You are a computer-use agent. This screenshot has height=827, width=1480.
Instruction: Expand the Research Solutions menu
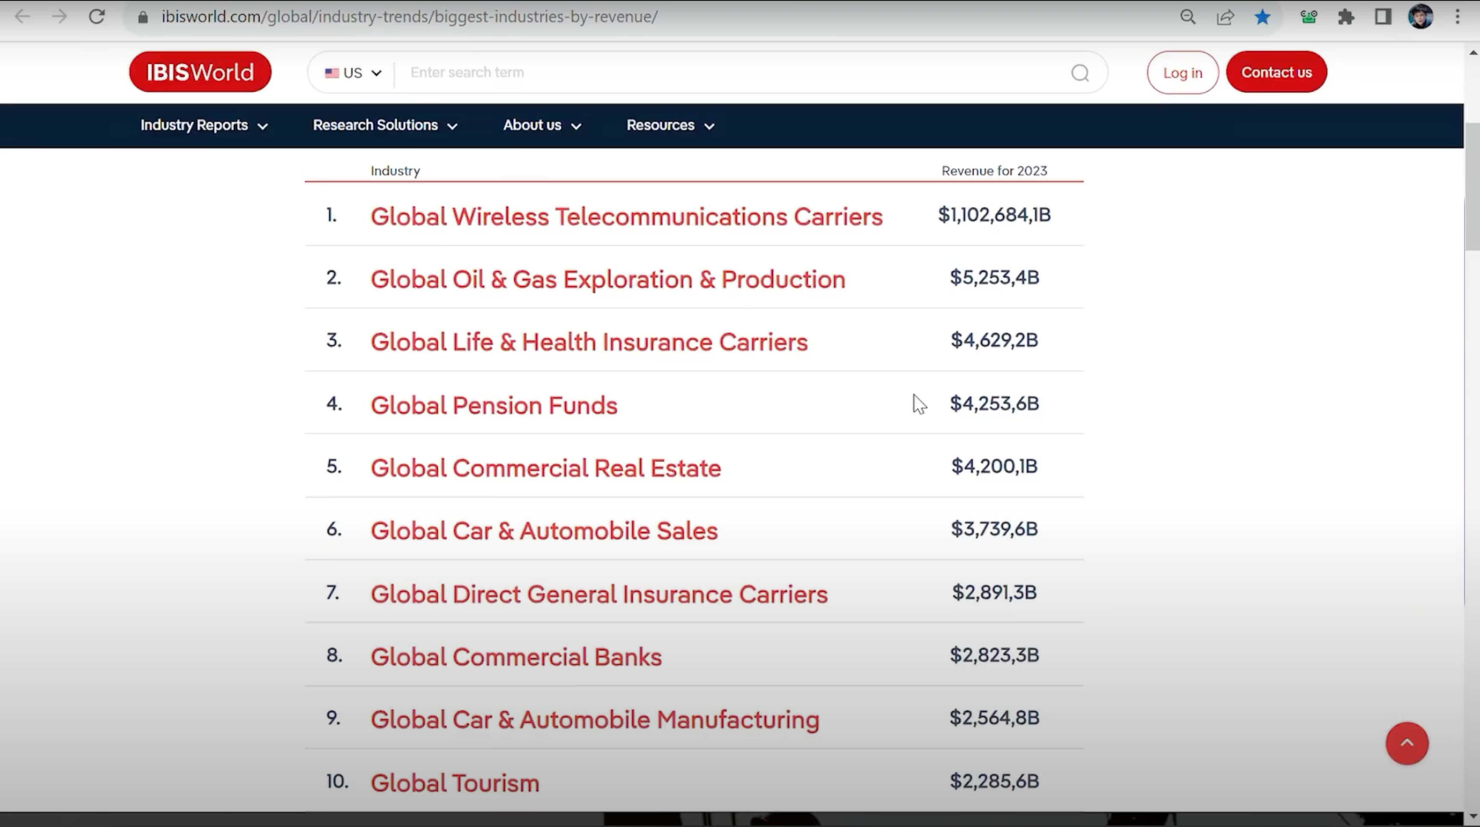click(385, 125)
